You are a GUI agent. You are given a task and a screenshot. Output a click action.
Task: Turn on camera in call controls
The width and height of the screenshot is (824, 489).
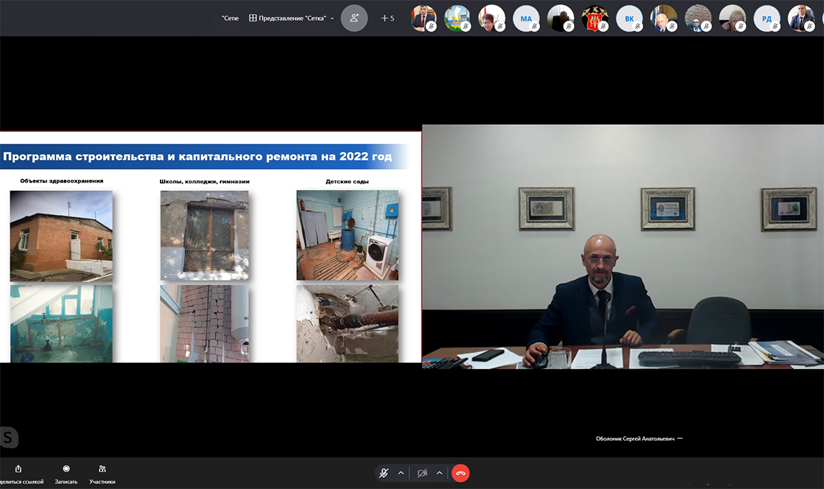[x=422, y=473]
